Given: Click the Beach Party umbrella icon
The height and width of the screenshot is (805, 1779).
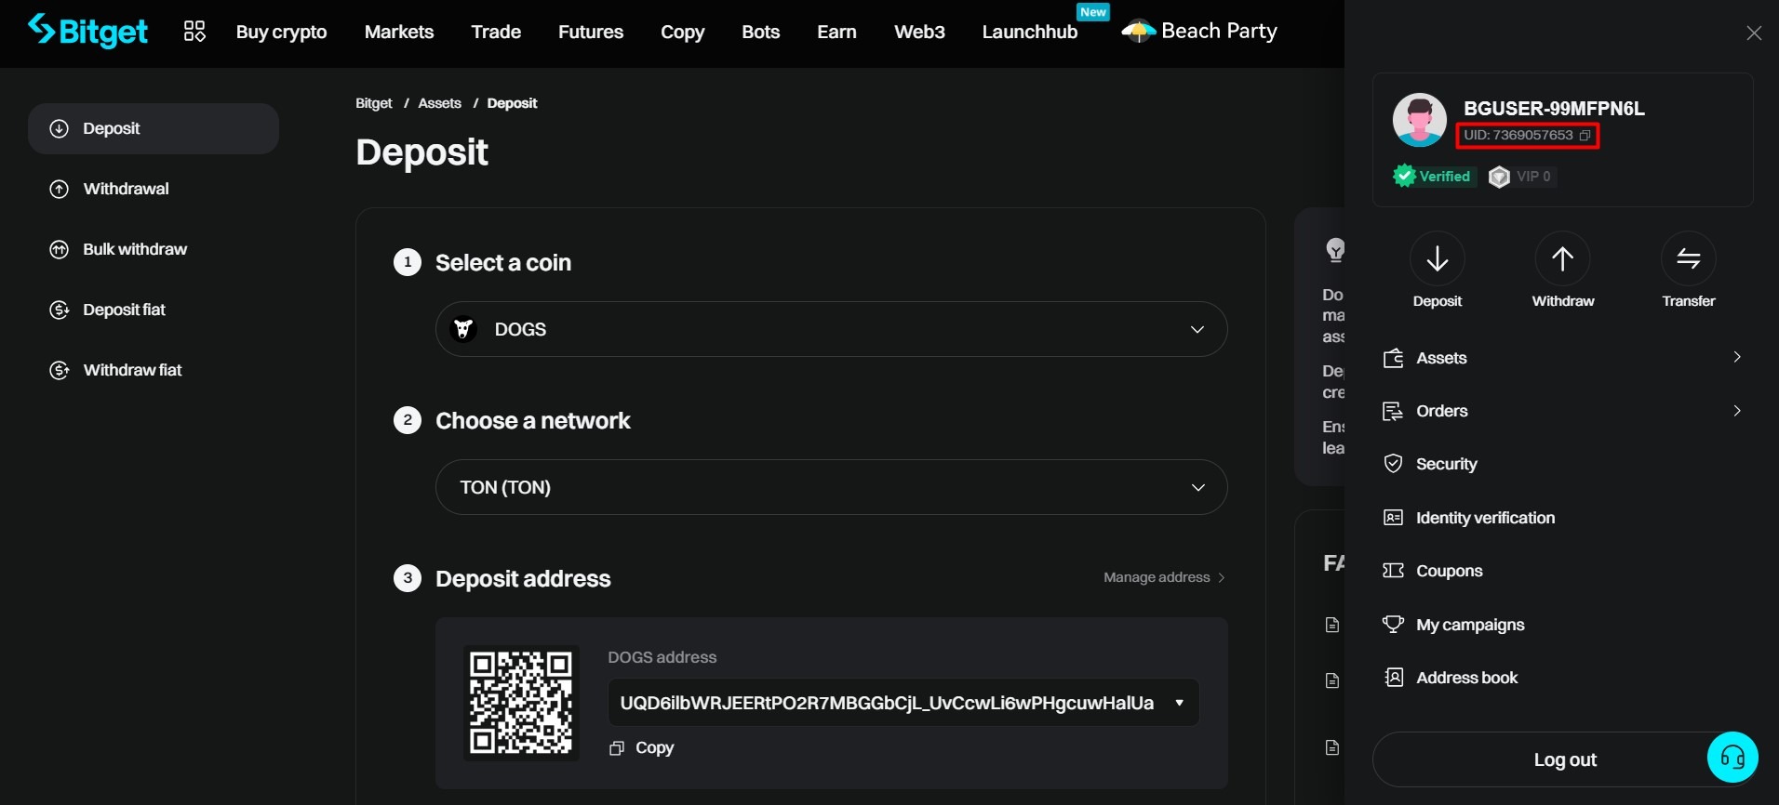Looking at the screenshot, I should click(x=1139, y=32).
